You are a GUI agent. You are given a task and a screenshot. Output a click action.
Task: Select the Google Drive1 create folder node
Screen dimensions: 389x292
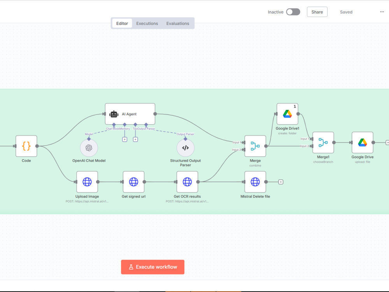click(287, 114)
